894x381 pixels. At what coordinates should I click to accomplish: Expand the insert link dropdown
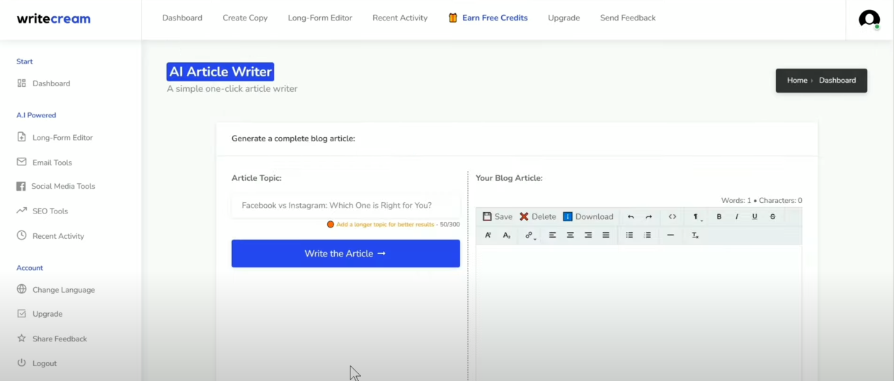530,235
